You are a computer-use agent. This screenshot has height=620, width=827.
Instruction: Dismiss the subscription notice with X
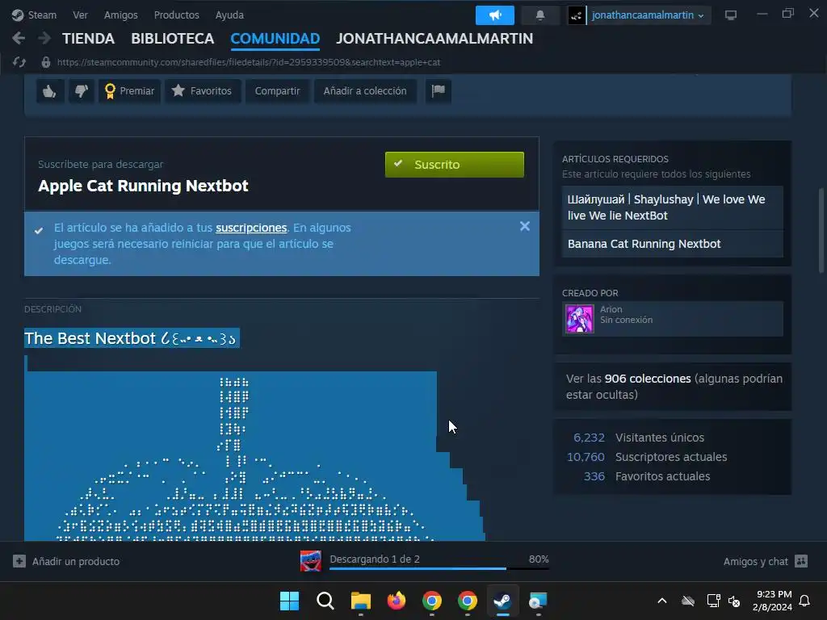(525, 226)
